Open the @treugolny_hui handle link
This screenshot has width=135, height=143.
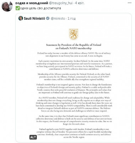pyautogui.click(x=60, y=3)
